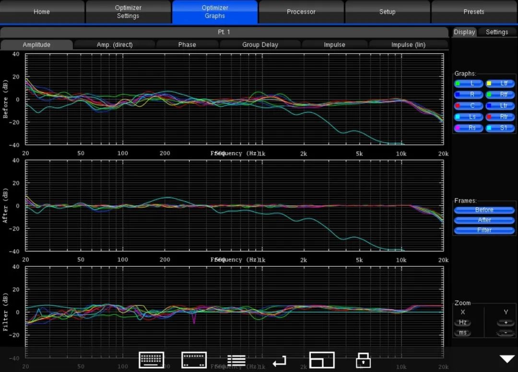Viewport: 518px width, 372px height.
Task: Click inside the Filter amplitude graph
Action: point(235,312)
